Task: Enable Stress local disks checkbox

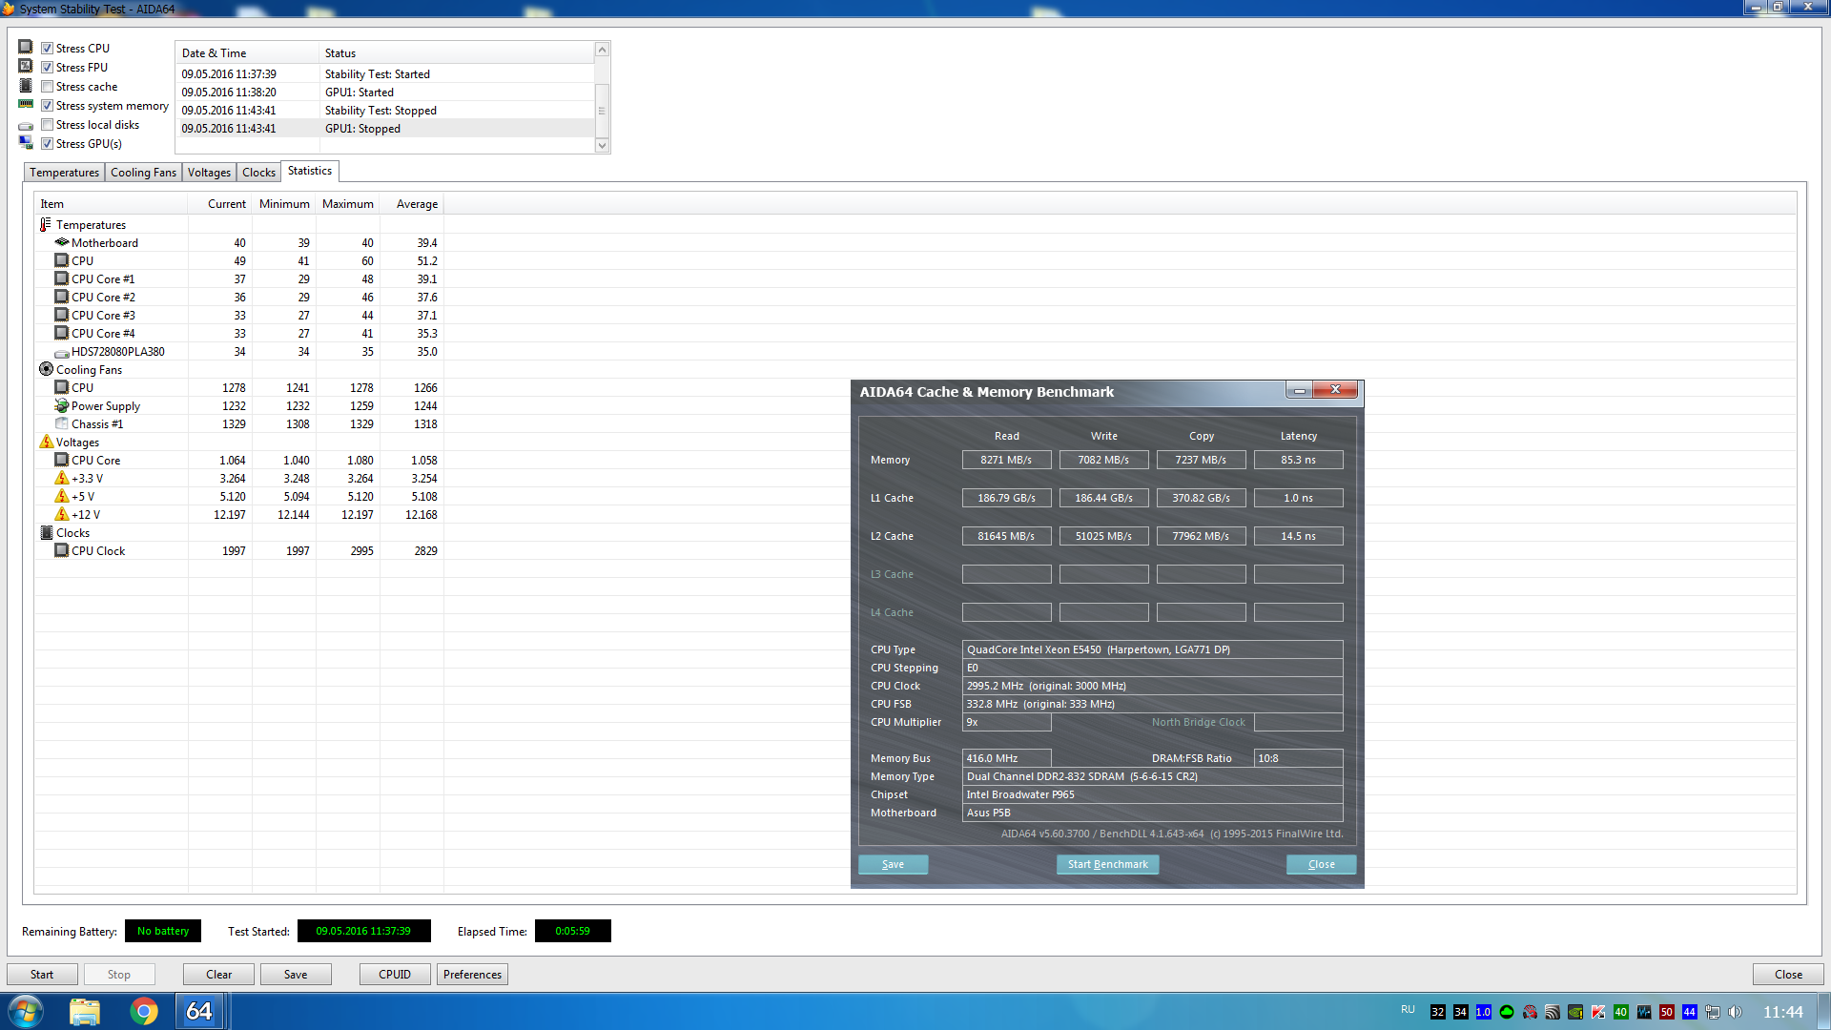Action: point(47,125)
